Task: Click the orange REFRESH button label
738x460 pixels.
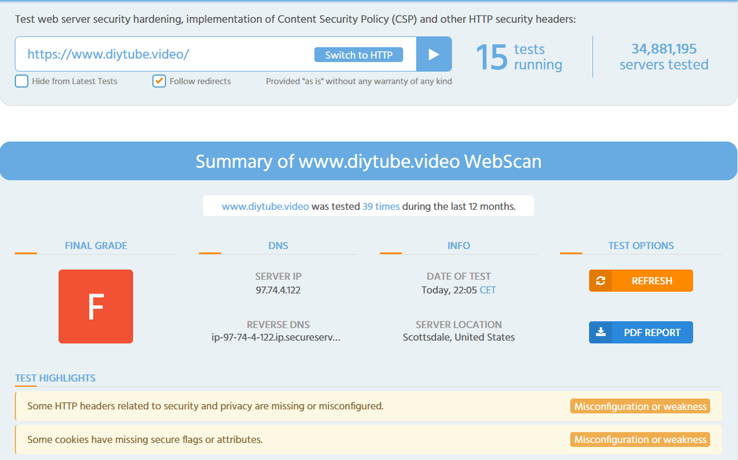Action: (652, 281)
